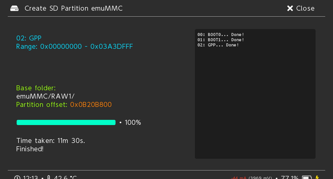333x179 pixels.
Task: Click the 'Finished!' status message
Action: pyautogui.click(x=30, y=149)
